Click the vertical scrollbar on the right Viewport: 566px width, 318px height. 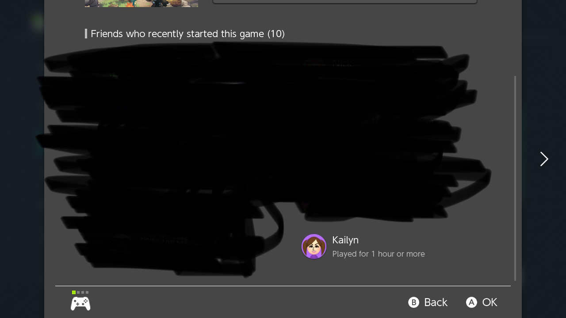(515, 178)
